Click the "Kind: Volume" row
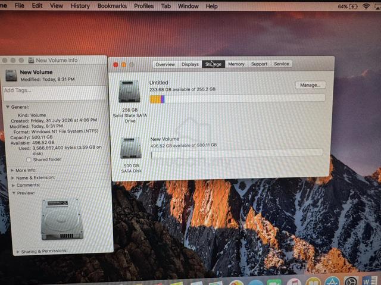Image resolution: width=381 pixels, height=285 pixels. coord(32,115)
